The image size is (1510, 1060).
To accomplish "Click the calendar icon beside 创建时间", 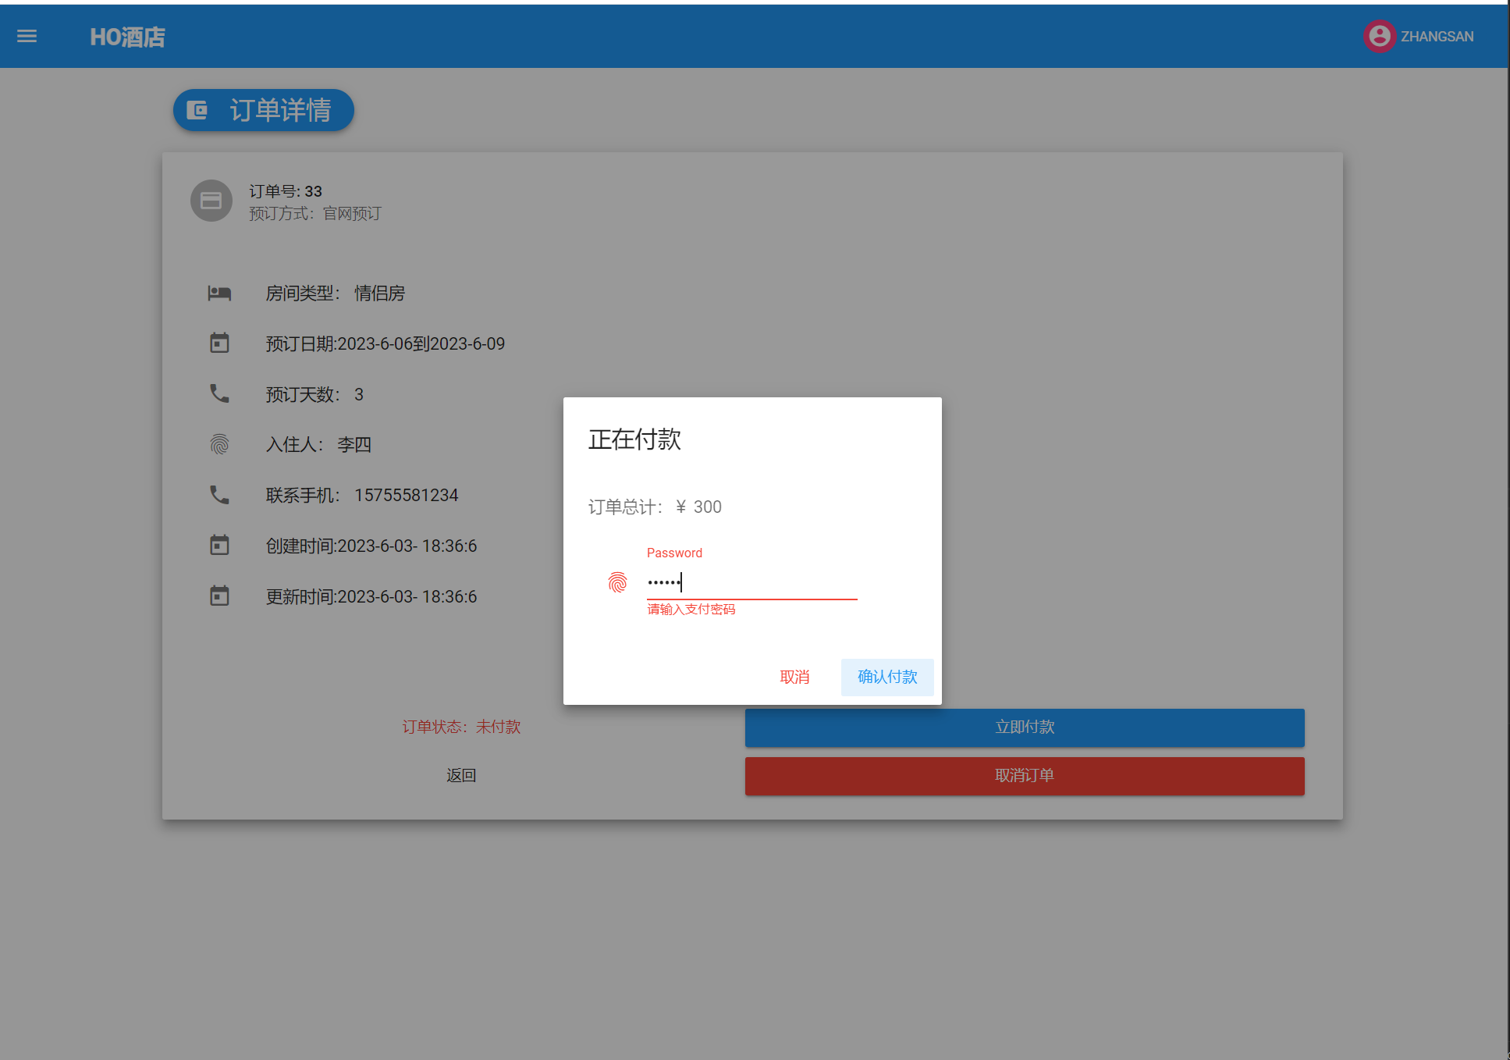I will [x=219, y=545].
